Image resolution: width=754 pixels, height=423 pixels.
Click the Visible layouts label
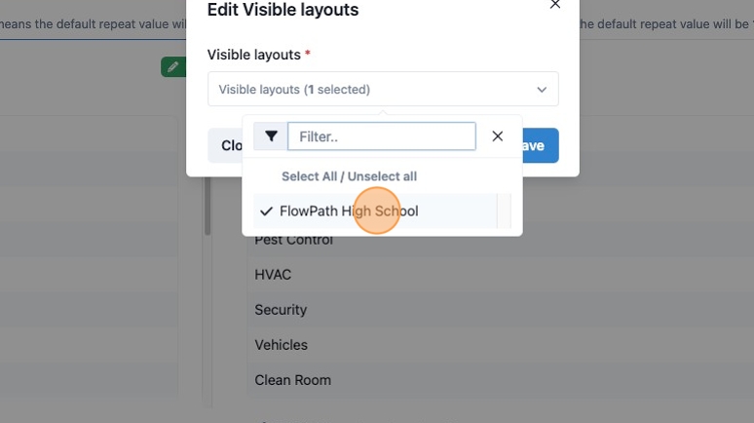coord(254,55)
